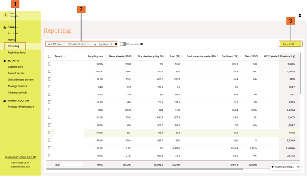Click the GENERAL section chart icon
Image resolution: width=308 pixels, height=177 pixels.
point(5,28)
